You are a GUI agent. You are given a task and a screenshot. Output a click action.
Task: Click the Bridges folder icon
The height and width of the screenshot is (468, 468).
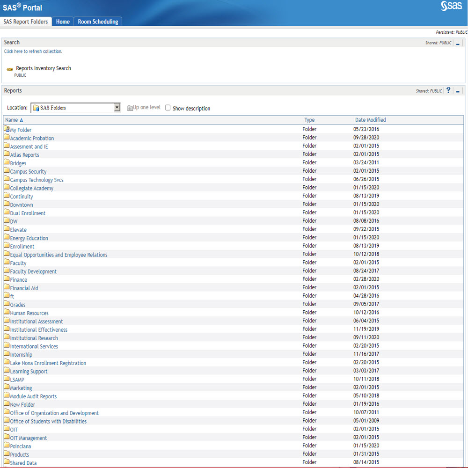click(x=7, y=162)
